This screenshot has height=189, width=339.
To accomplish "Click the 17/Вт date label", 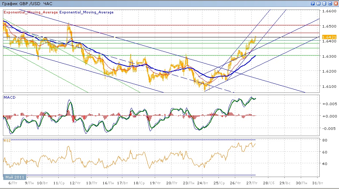I will pyautogui.click(x=122, y=183).
